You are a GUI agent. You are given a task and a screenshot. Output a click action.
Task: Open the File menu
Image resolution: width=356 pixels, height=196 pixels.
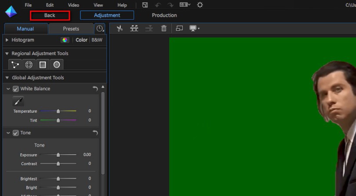[x=28, y=5]
